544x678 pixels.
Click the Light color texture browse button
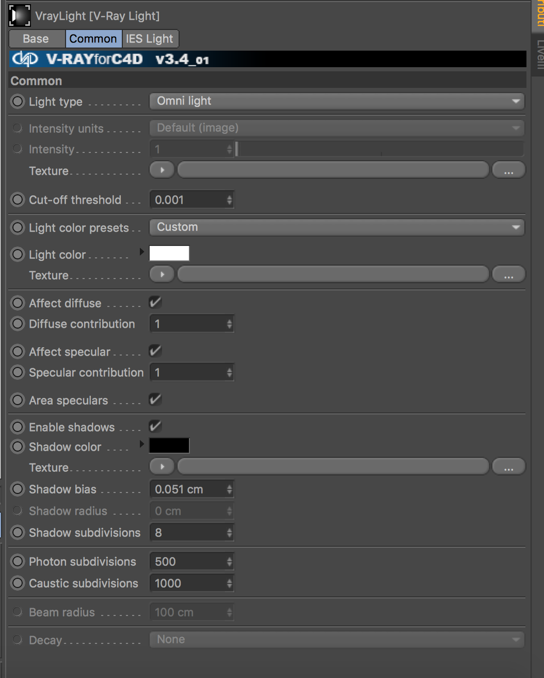[509, 274]
